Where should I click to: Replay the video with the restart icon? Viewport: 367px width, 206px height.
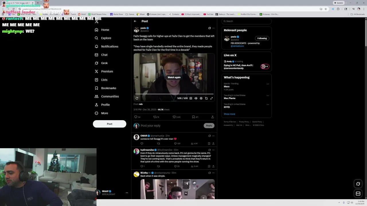137,98
